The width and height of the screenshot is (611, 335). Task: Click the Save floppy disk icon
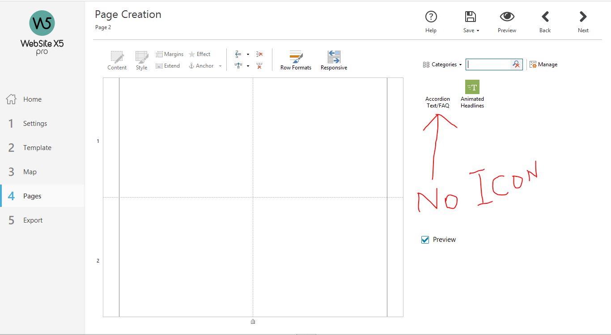pyautogui.click(x=470, y=17)
